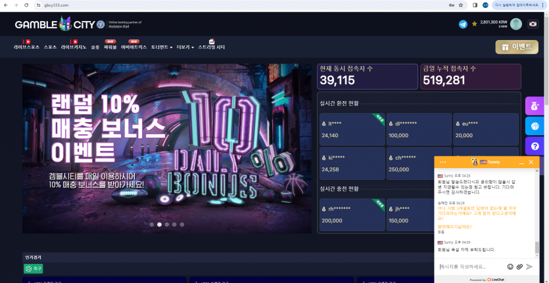Open the blue basketball side button
Viewport: 549px width, 283px height.
535,126
